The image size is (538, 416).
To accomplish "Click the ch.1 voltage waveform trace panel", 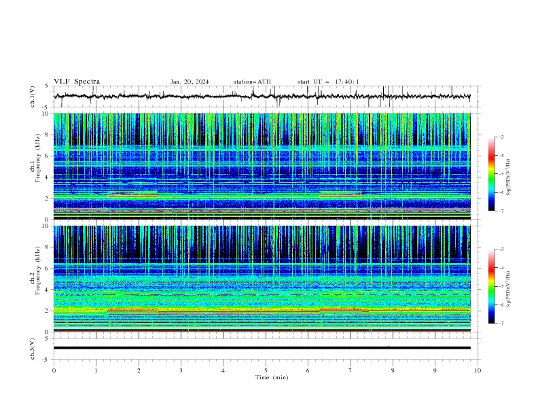I will point(267,97).
